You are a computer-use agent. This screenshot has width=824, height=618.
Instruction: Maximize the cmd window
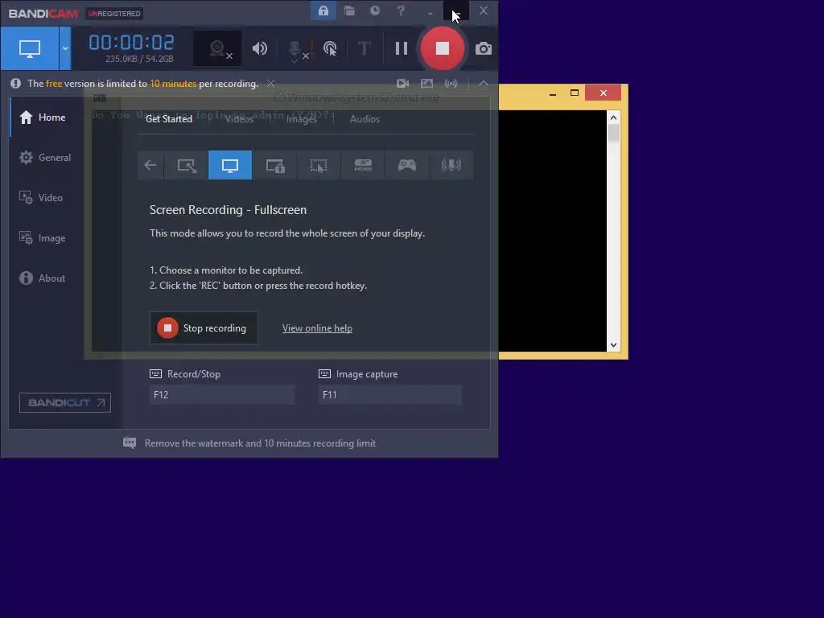pyautogui.click(x=575, y=93)
